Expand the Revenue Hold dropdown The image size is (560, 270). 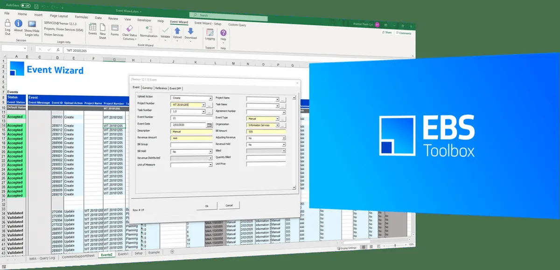(x=284, y=145)
